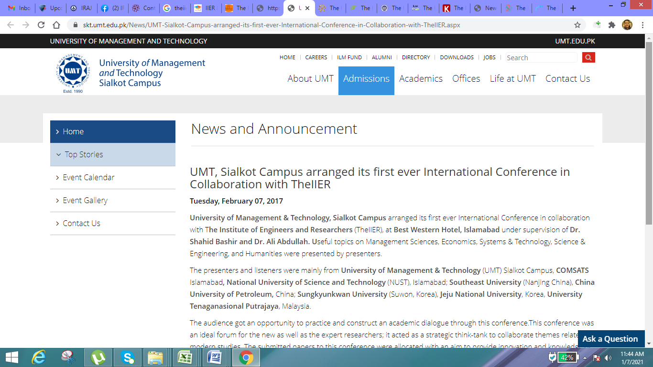The image size is (653, 367).
Task: Click the address bar URL
Action: pos(272,25)
